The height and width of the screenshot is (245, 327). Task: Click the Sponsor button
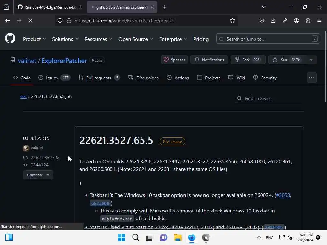[174, 60]
